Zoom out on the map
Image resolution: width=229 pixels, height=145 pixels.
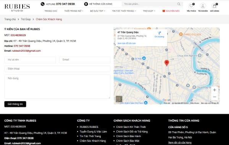pos(214,97)
